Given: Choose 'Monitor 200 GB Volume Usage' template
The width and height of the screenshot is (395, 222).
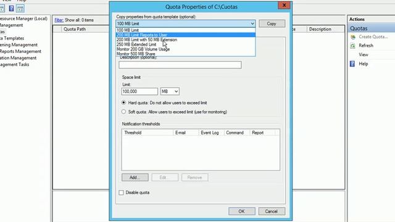Looking at the screenshot, I should (x=185, y=49).
